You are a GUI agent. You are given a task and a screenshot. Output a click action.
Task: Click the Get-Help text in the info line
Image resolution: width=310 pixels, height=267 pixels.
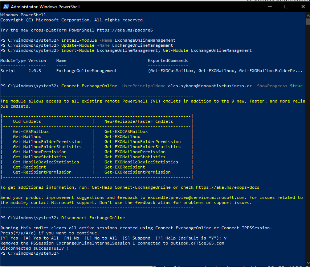[102, 187]
